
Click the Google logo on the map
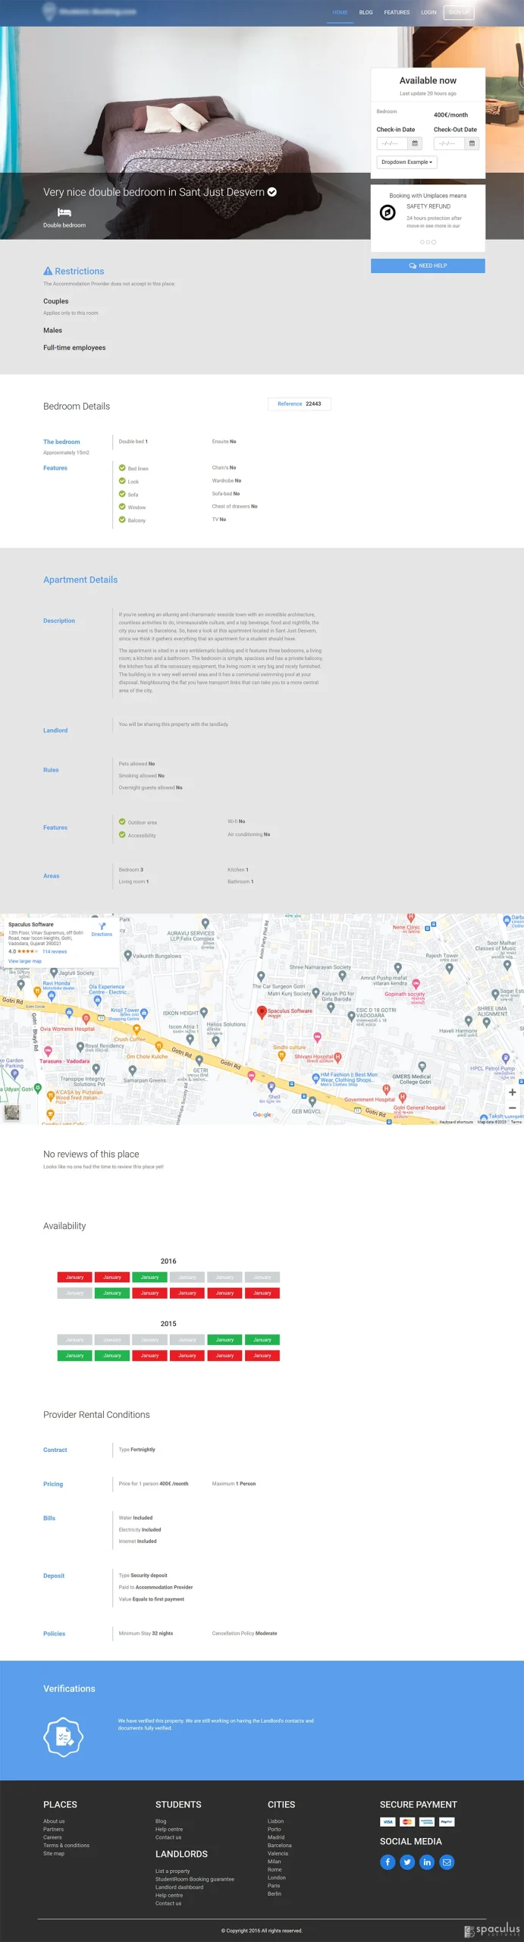262,1114
